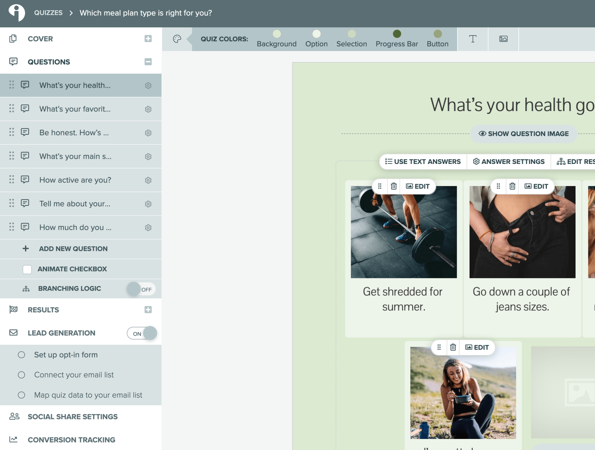Screen dimensions: 595x450
Task: Click the Lead Generation envelope icon
Action: click(x=13, y=333)
